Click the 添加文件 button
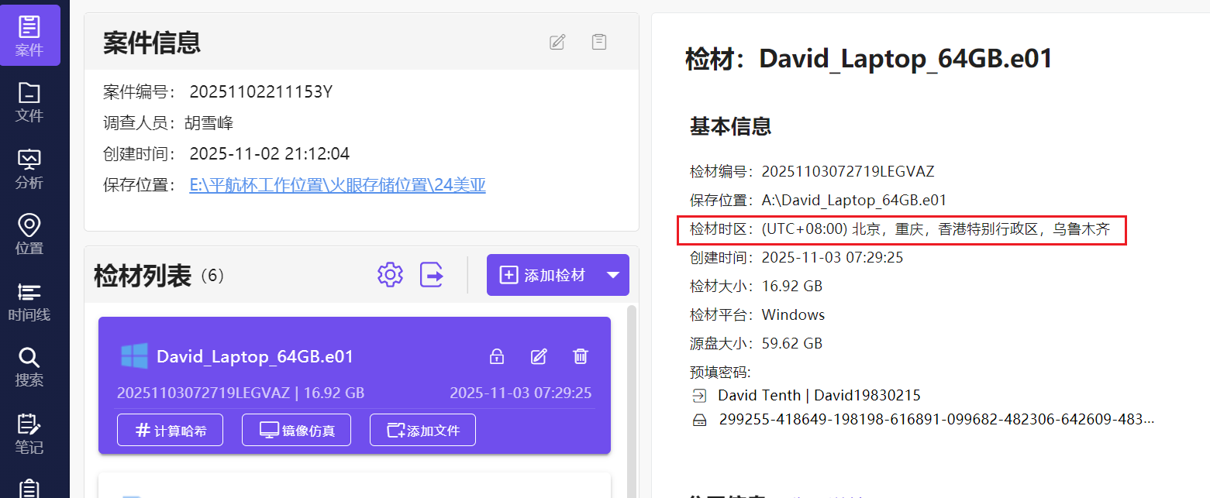Image resolution: width=1210 pixels, height=498 pixels. [x=422, y=431]
